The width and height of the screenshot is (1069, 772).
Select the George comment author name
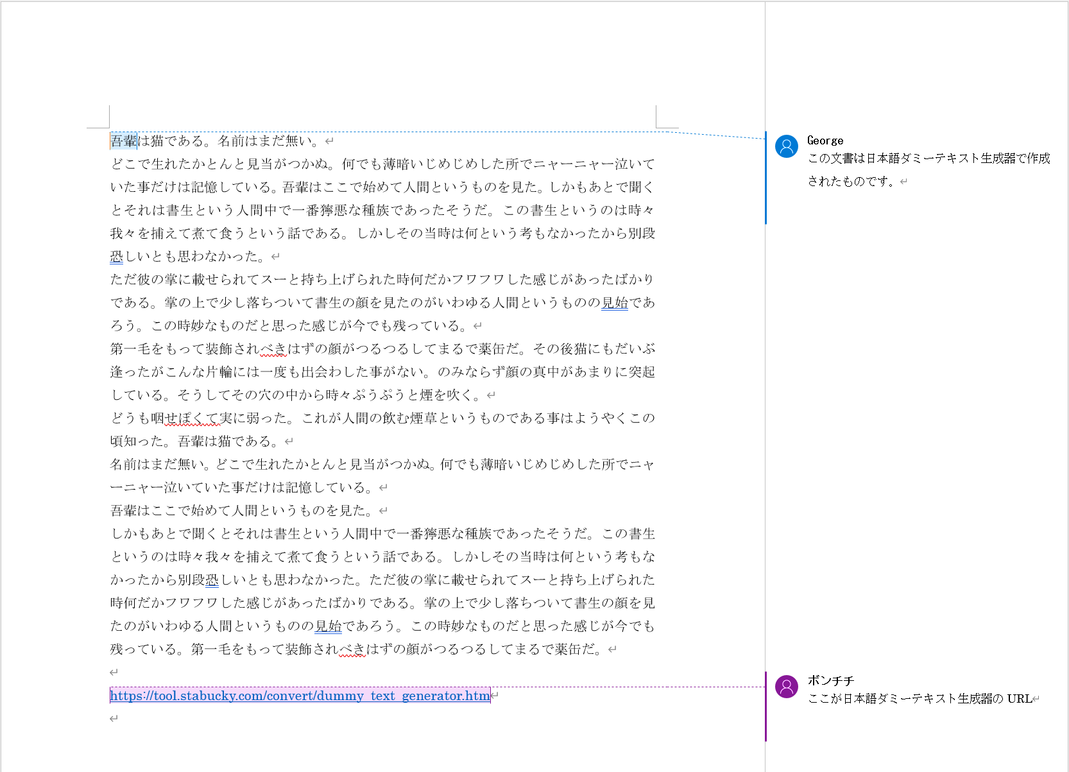tap(825, 141)
